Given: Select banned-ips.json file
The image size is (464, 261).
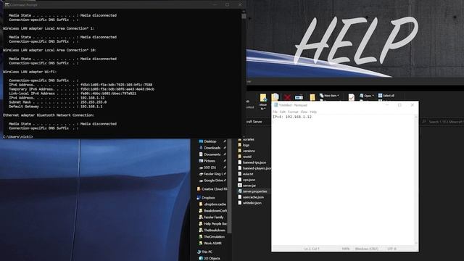Looking at the screenshot, I should [254, 162].
